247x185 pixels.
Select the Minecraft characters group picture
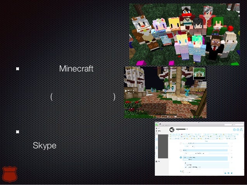[184, 34]
